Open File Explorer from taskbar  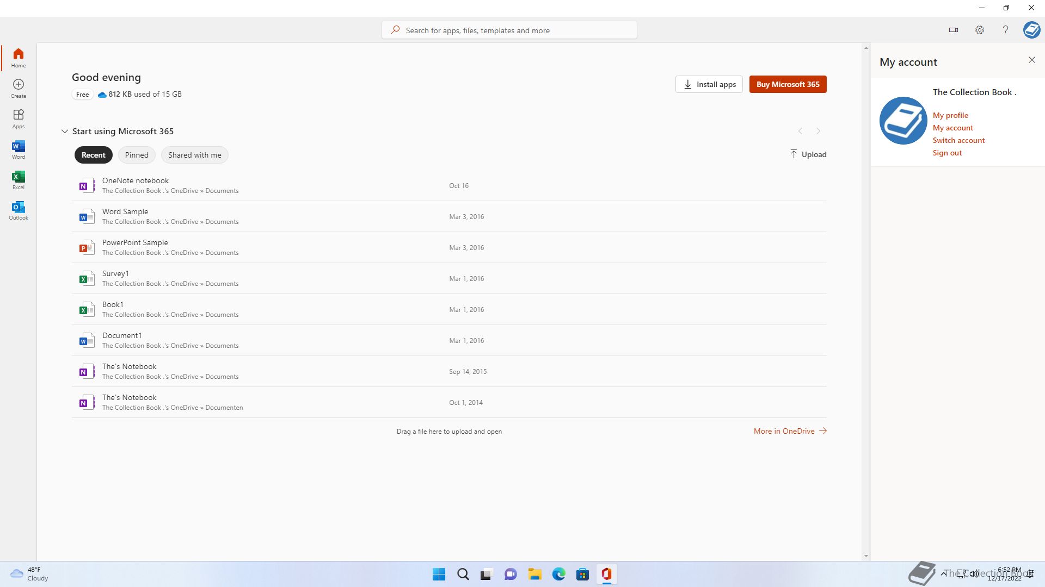point(534,574)
